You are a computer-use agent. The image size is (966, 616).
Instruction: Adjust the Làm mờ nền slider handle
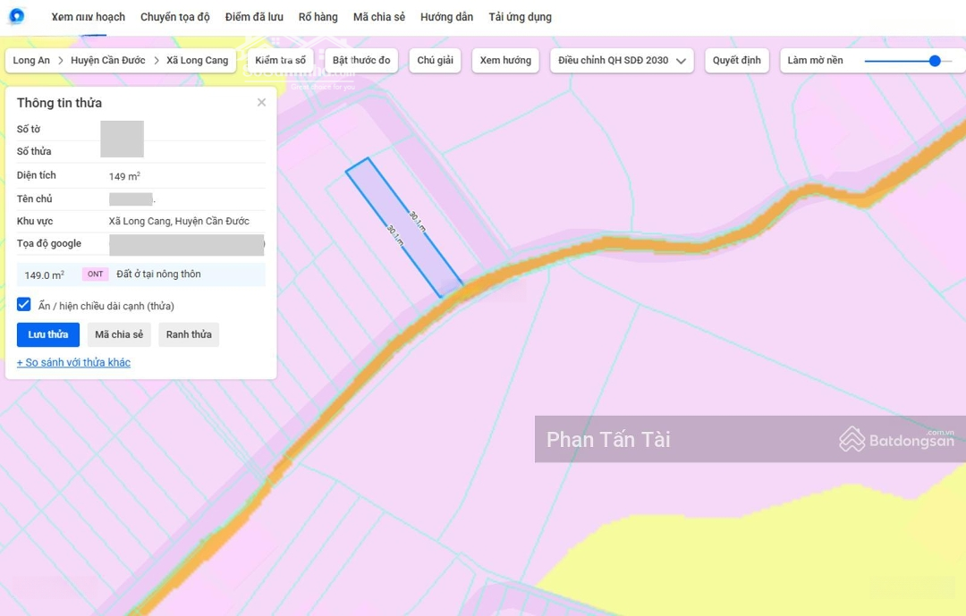tap(935, 61)
